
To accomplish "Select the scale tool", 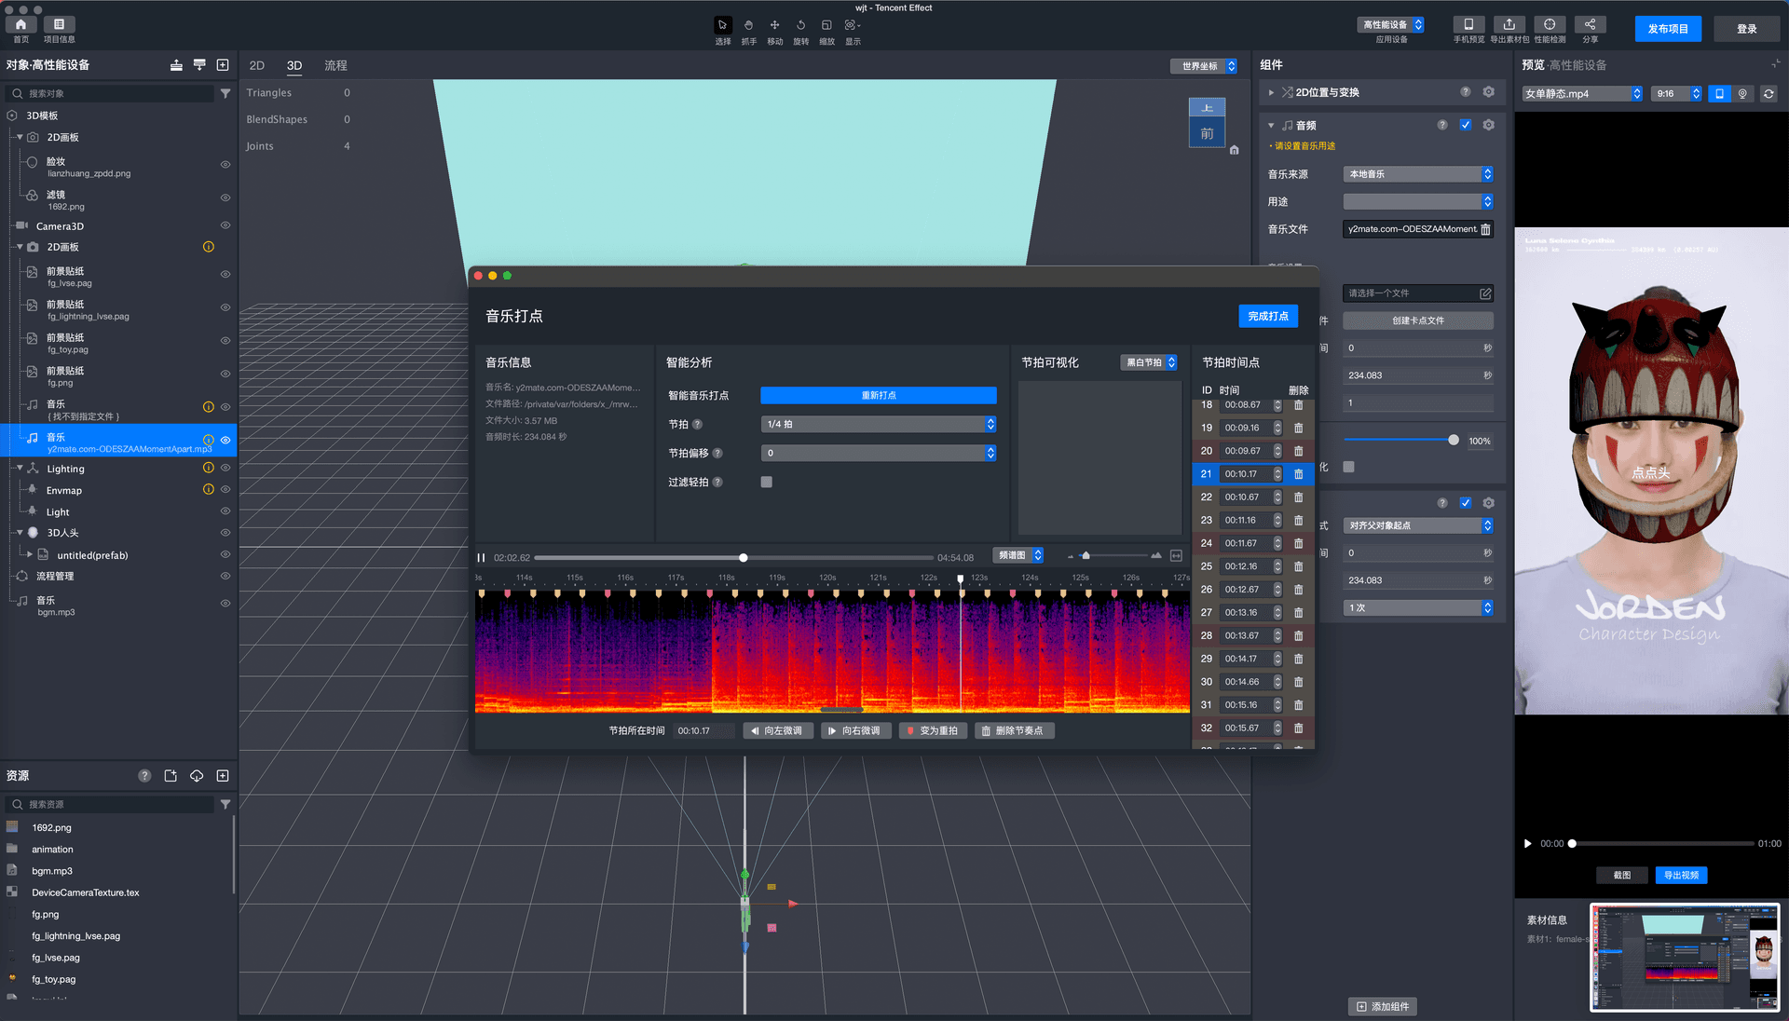I will point(826,25).
